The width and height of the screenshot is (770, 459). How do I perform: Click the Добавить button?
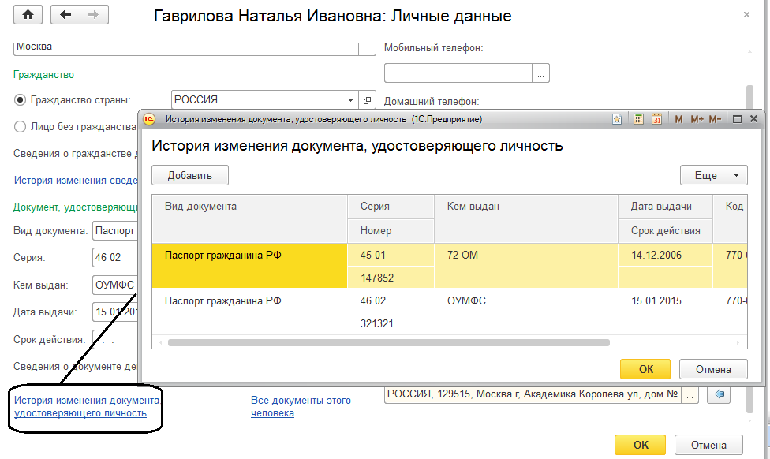point(190,175)
